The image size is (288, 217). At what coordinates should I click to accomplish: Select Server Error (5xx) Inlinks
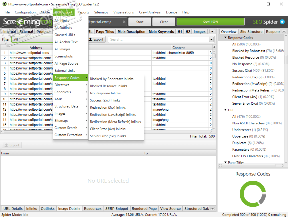click(116, 136)
